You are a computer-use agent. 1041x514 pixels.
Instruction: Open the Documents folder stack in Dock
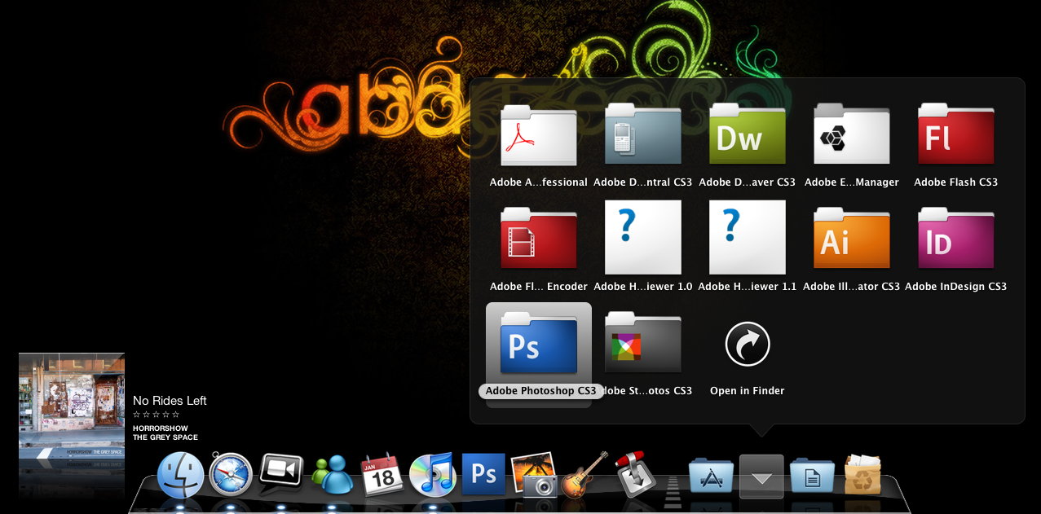[x=812, y=476]
